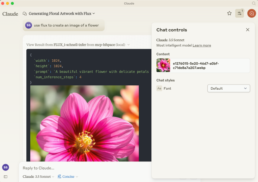Image resolution: width=258 pixels, height=182 pixels.
Task: Click the Claude logo in the top left
Action: [10, 14]
